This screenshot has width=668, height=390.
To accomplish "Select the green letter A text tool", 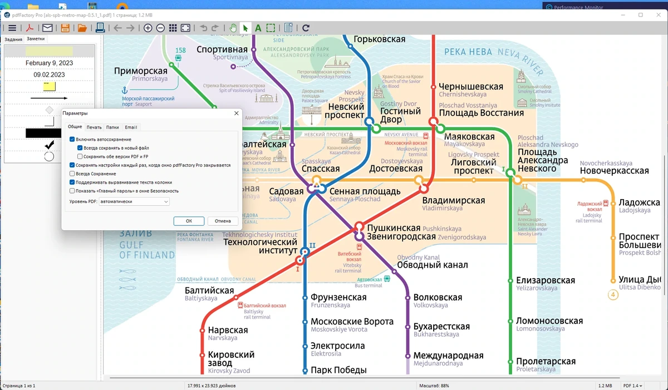I will tap(258, 28).
